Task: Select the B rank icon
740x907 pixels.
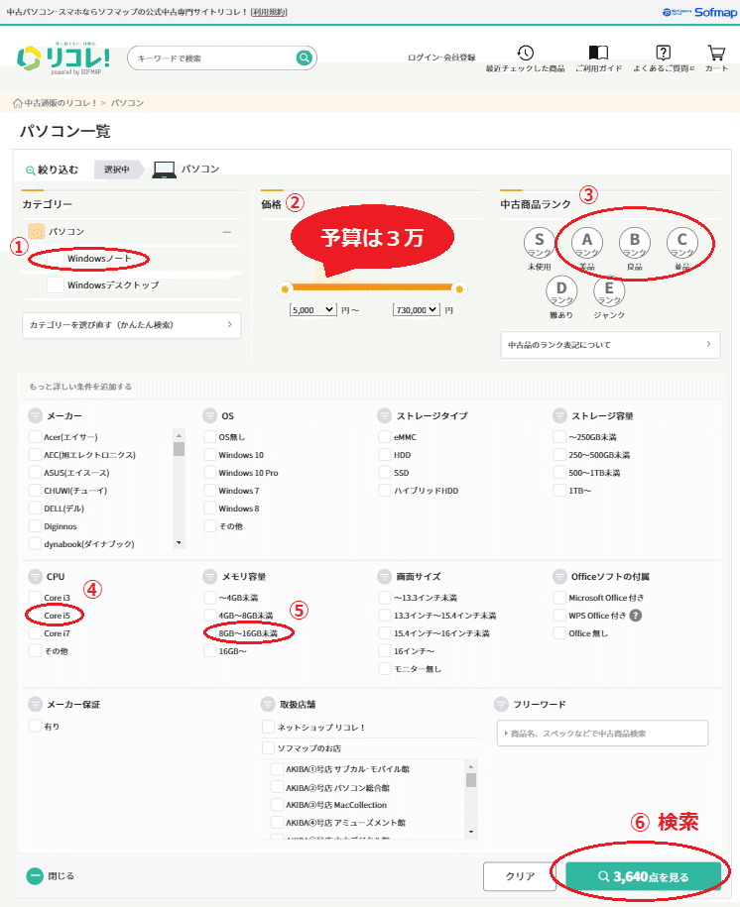Action: tap(635, 243)
